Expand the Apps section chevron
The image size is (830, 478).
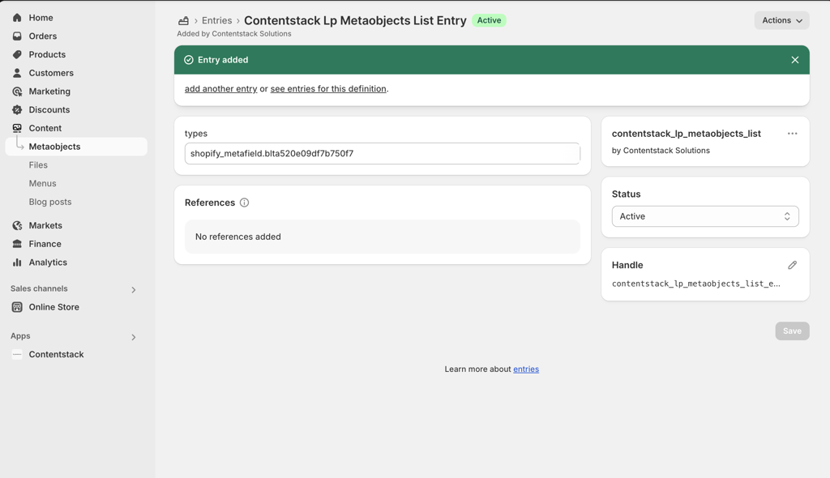(x=134, y=336)
